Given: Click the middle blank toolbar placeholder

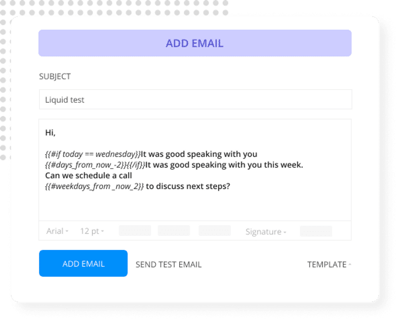Looking at the screenshot, I should click(x=174, y=231).
